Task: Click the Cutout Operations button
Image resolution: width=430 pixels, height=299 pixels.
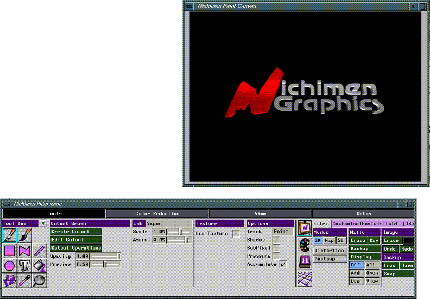Action: point(76,248)
